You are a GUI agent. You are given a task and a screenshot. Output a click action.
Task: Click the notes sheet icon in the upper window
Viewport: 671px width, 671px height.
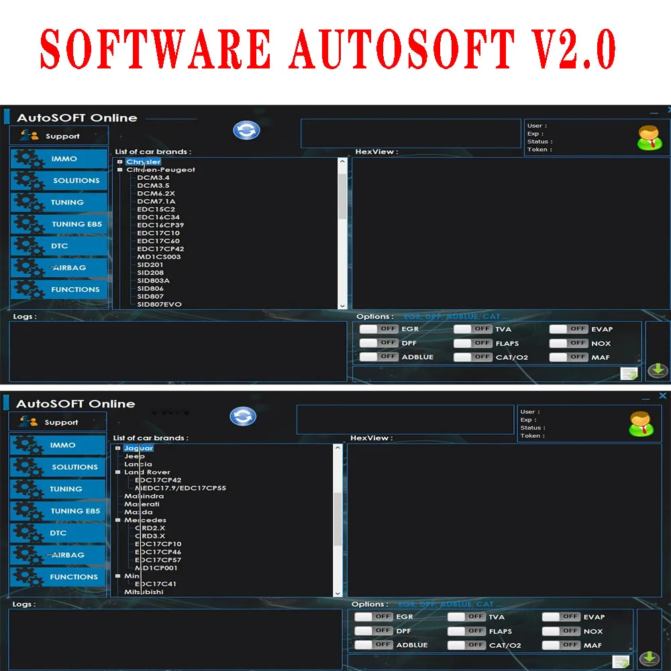(629, 374)
